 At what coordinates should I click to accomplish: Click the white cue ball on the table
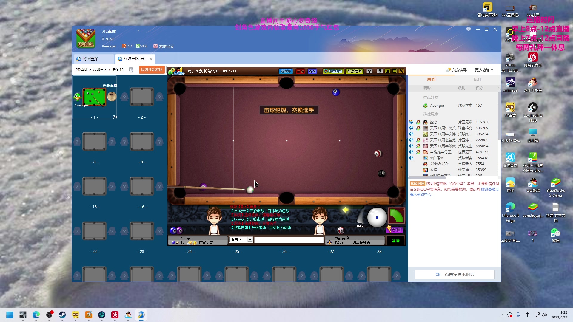[x=250, y=190]
